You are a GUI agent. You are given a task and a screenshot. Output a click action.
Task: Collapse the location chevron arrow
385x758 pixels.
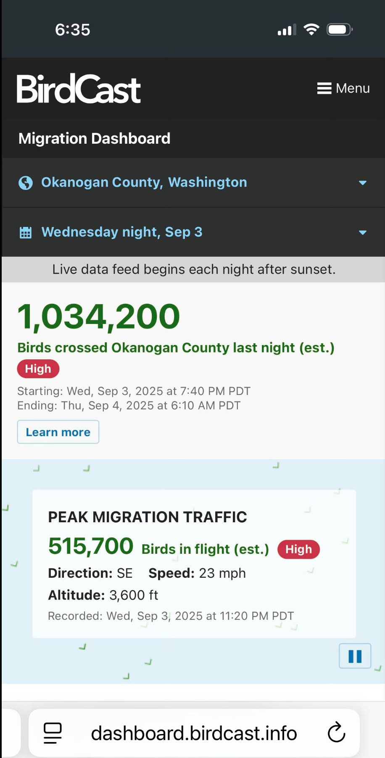[x=362, y=183]
